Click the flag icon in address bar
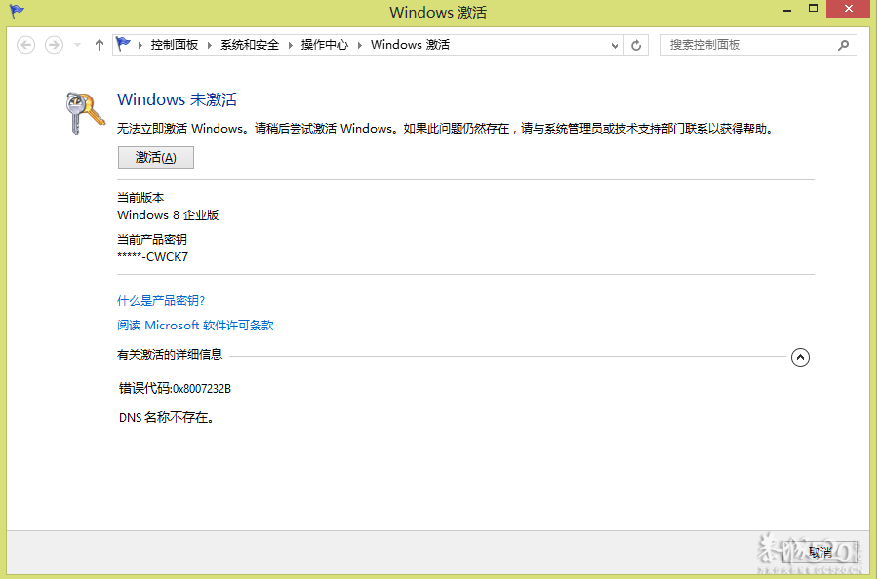Viewport: 877px width, 579px height. [x=123, y=44]
